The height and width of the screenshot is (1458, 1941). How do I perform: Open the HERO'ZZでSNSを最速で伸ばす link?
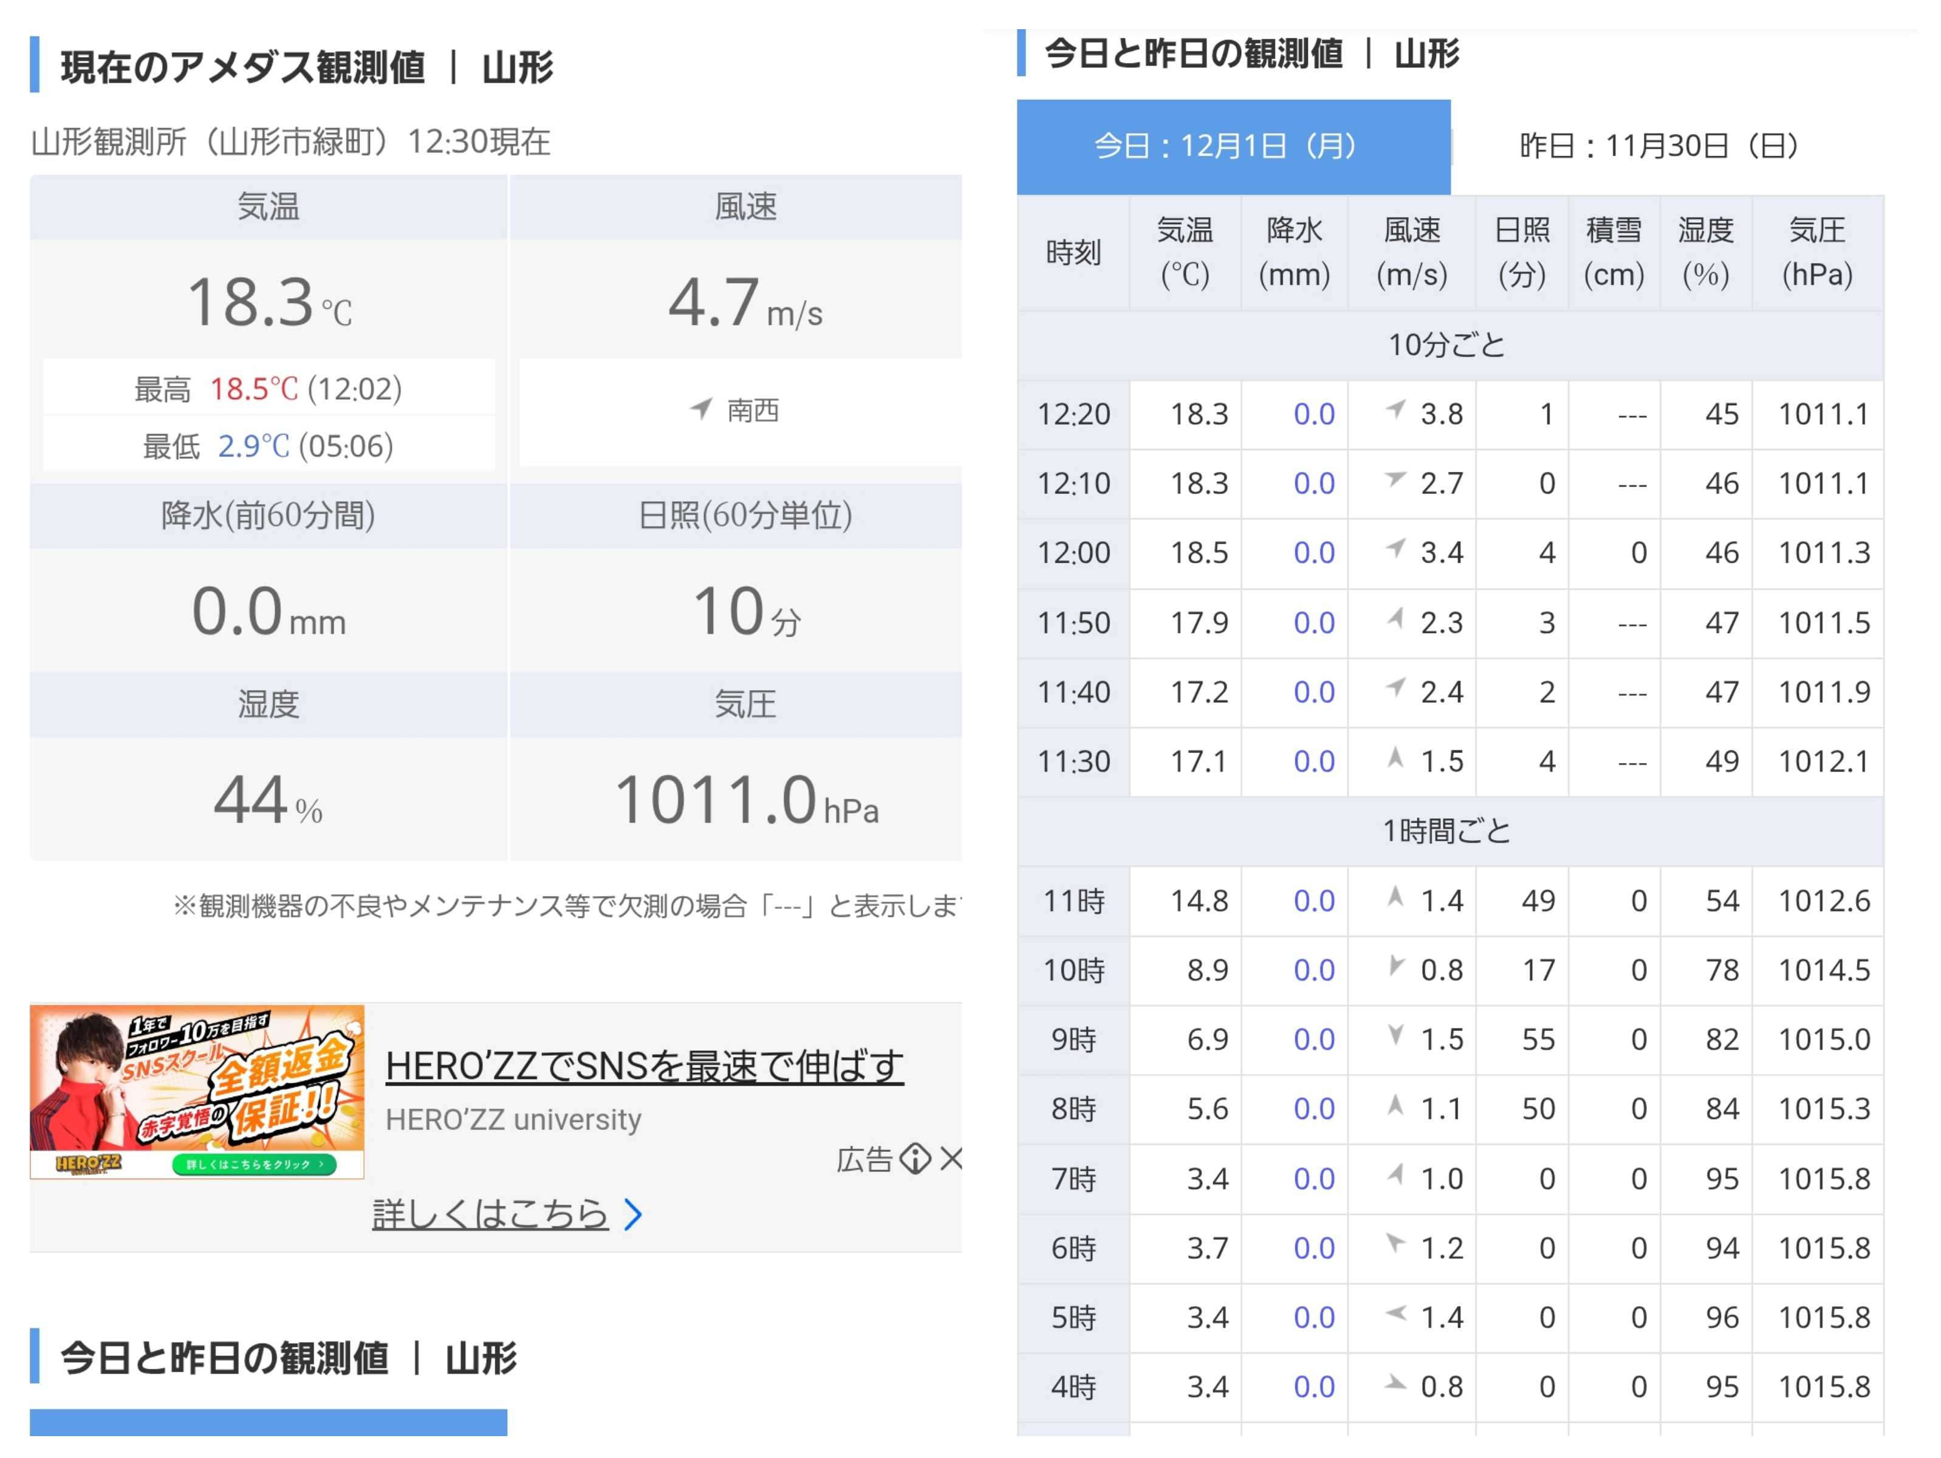coord(644,1067)
